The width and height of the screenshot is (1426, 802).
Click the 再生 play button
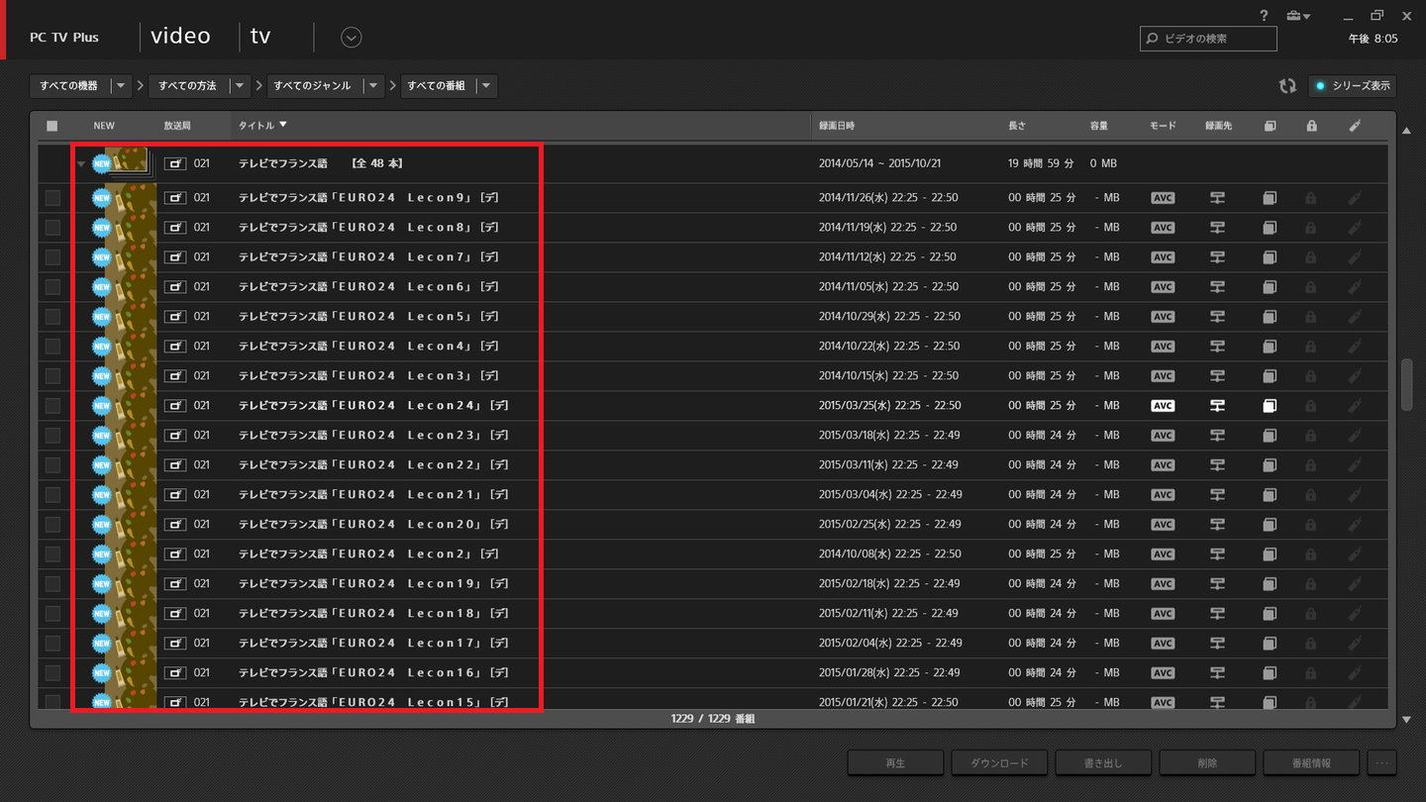pos(895,763)
